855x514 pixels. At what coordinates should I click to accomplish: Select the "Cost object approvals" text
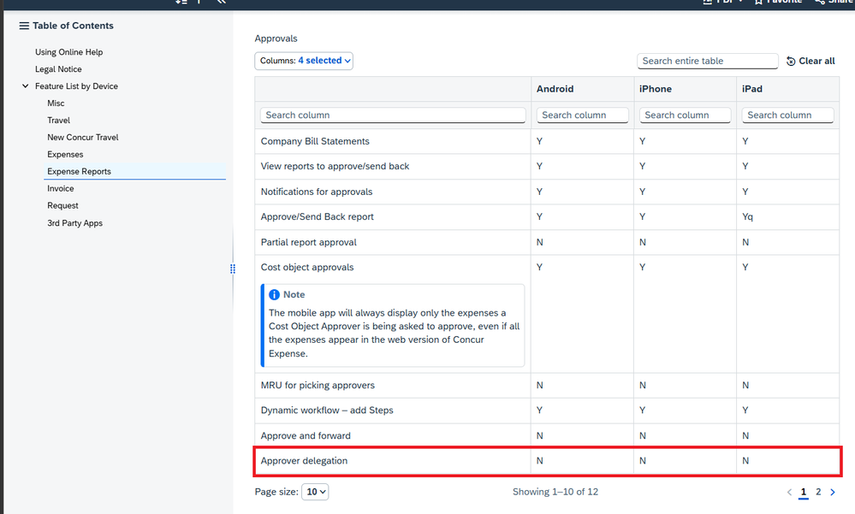307,267
